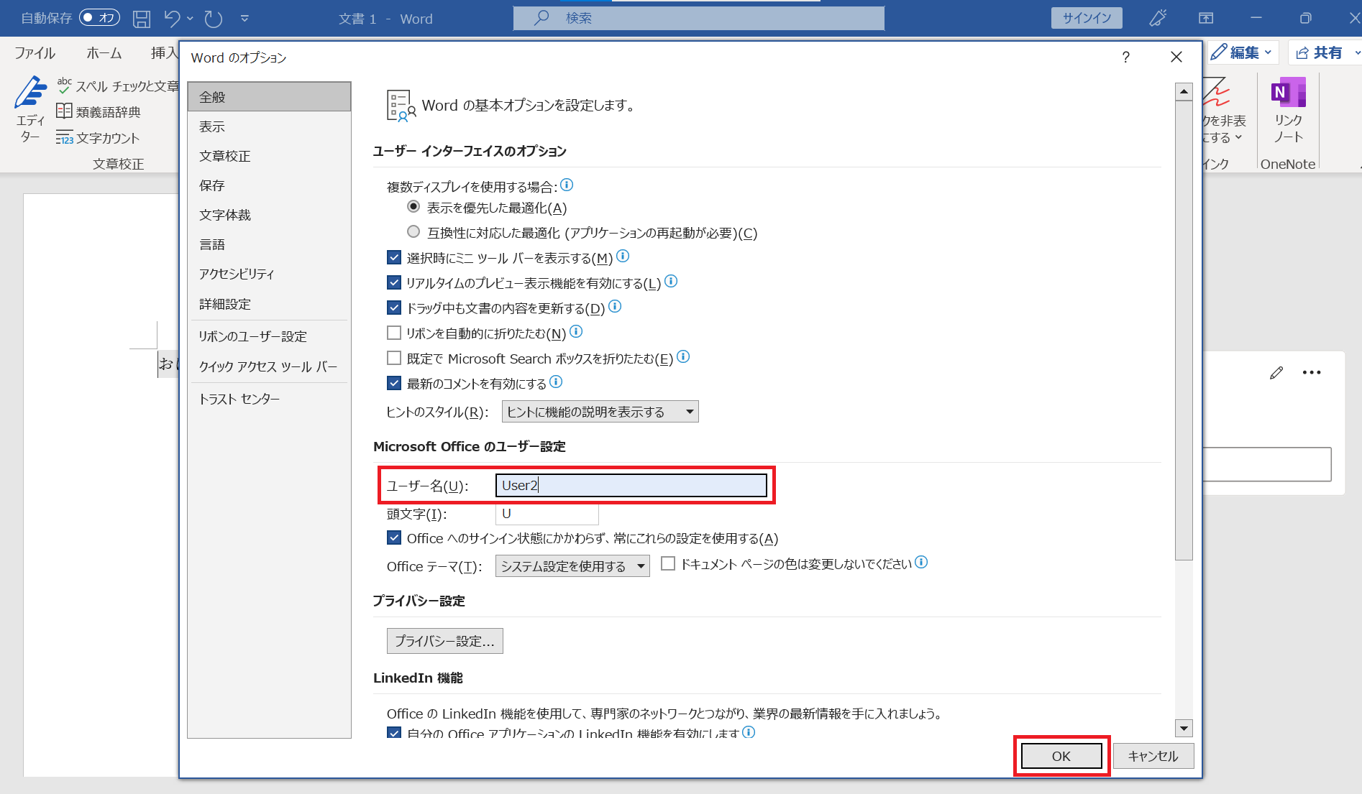Enable ドキュメント ページの色は変更しない checkbox
The width and height of the screenshot is (1362, 794).
668,563
